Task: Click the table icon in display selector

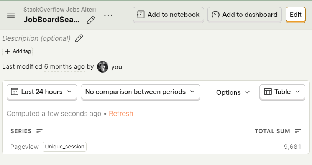Action: (x=268, y=92)
